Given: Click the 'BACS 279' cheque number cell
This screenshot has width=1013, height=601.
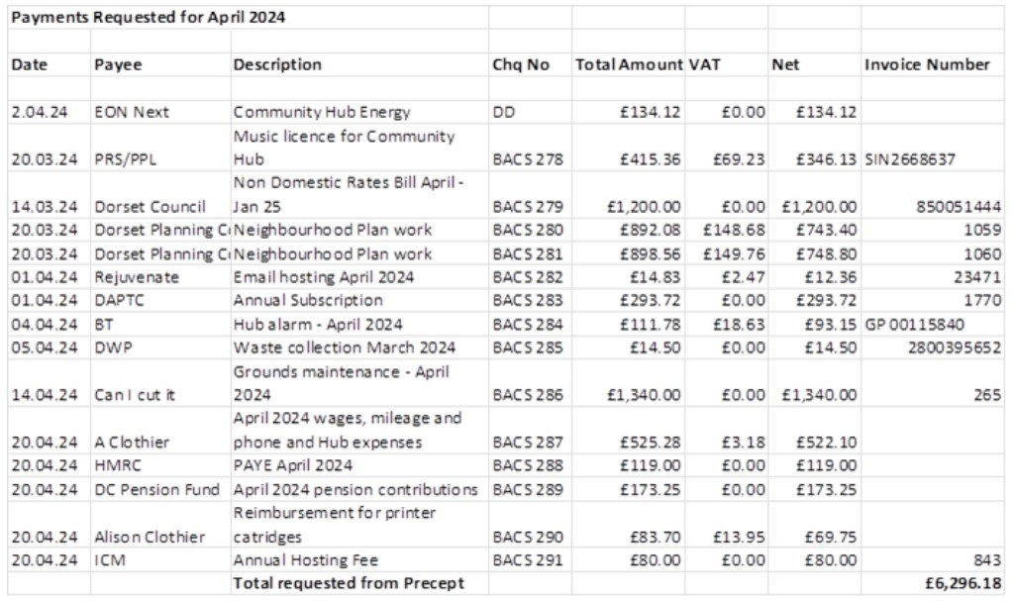Looking at the screenshot, I should point(528,207).
